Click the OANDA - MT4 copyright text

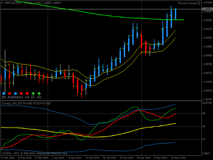[35, 153]
